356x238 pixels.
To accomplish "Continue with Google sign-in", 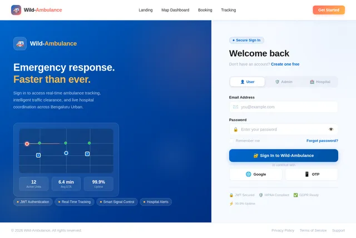I will (256, 174).
